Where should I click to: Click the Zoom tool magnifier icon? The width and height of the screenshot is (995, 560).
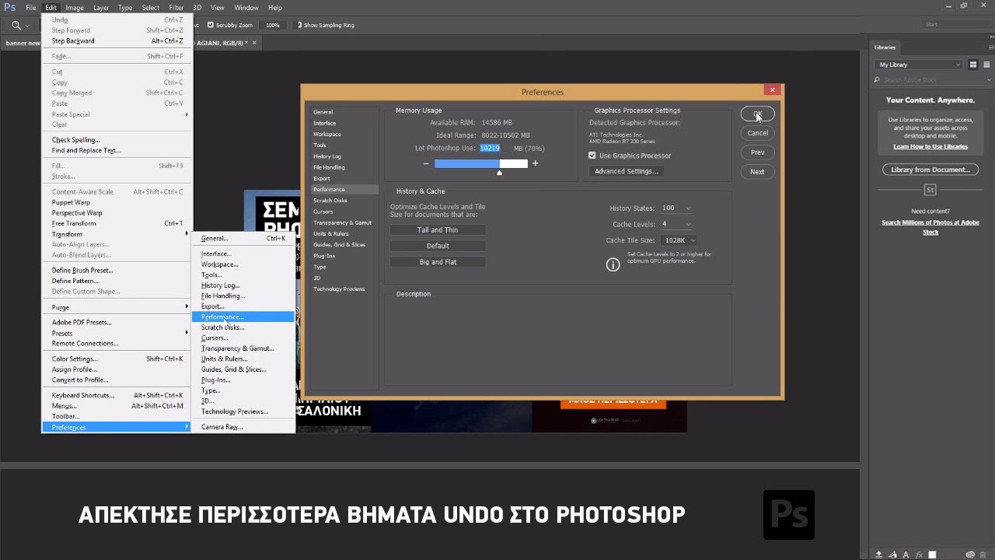[x=16, y=25]
